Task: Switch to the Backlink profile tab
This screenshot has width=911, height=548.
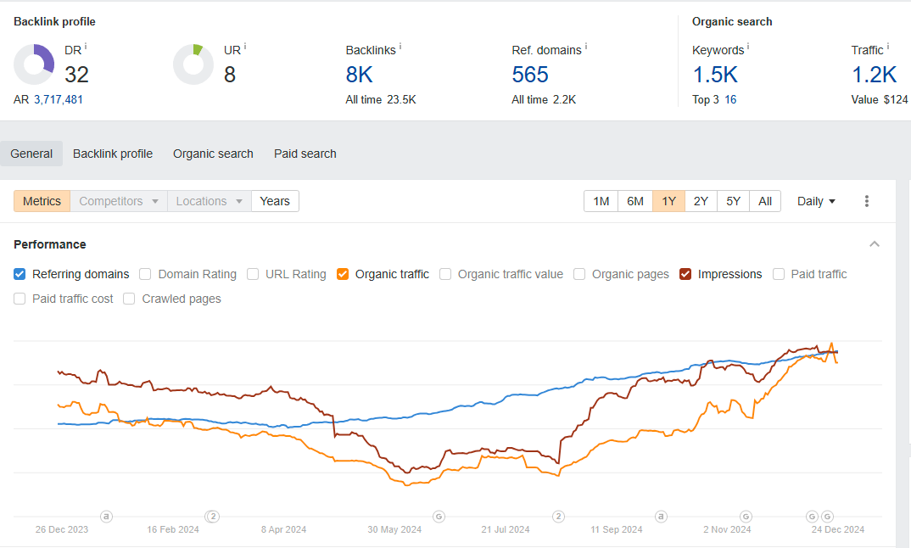Action: [x=113, y=154]
